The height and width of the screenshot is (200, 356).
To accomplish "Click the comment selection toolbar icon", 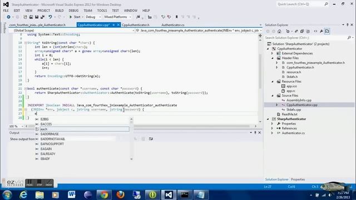I will click(x=163, y=17).
